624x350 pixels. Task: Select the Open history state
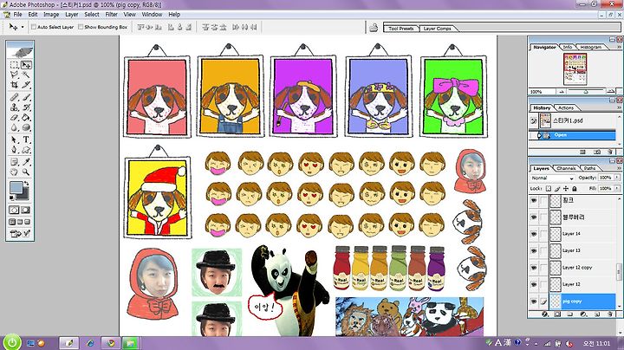[573, 135]
